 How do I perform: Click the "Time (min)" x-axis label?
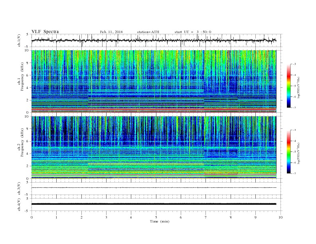160,221
